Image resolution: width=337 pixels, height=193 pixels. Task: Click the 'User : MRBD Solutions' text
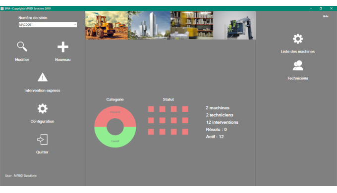click(x=21, y=176)
